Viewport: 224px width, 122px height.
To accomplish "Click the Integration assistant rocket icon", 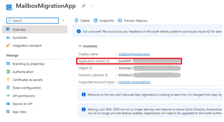I will click(x=8, y=46).
